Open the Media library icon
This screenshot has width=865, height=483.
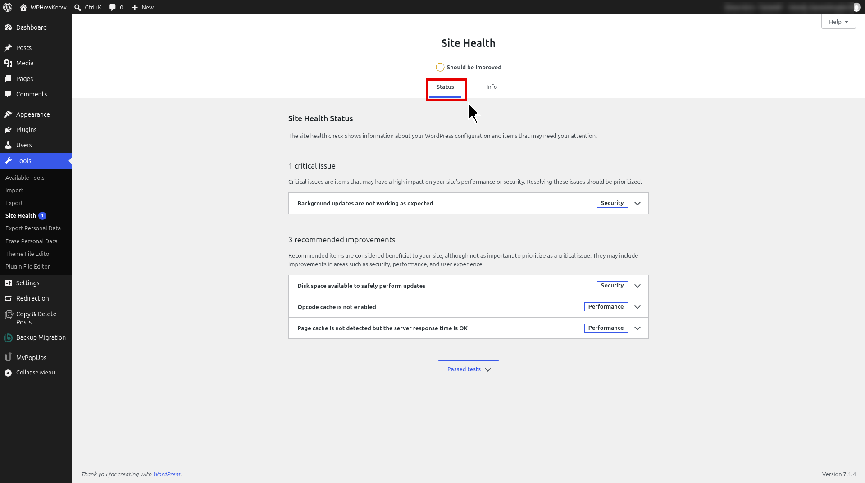coord(8,63)
